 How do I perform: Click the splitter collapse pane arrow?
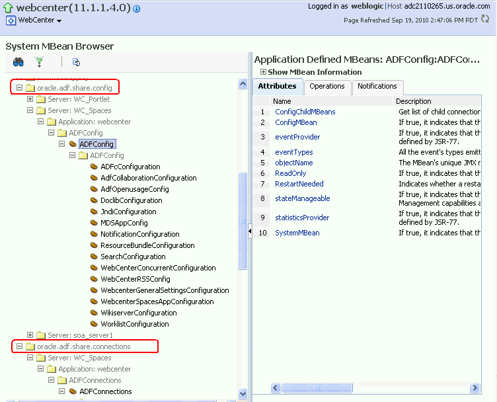250,231
